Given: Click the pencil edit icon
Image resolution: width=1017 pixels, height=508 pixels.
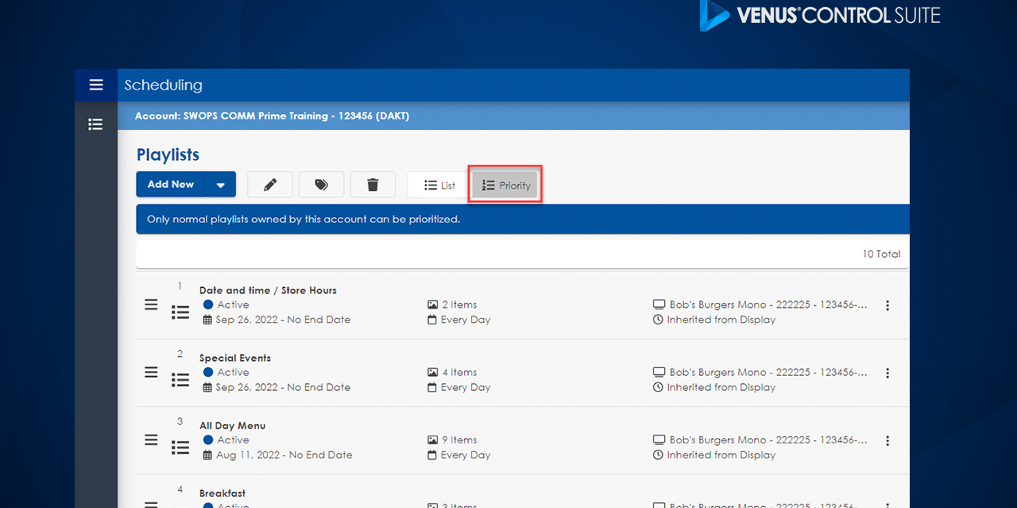Looking at the screenshot, I should pyautogui.click(x=270, y=185).
